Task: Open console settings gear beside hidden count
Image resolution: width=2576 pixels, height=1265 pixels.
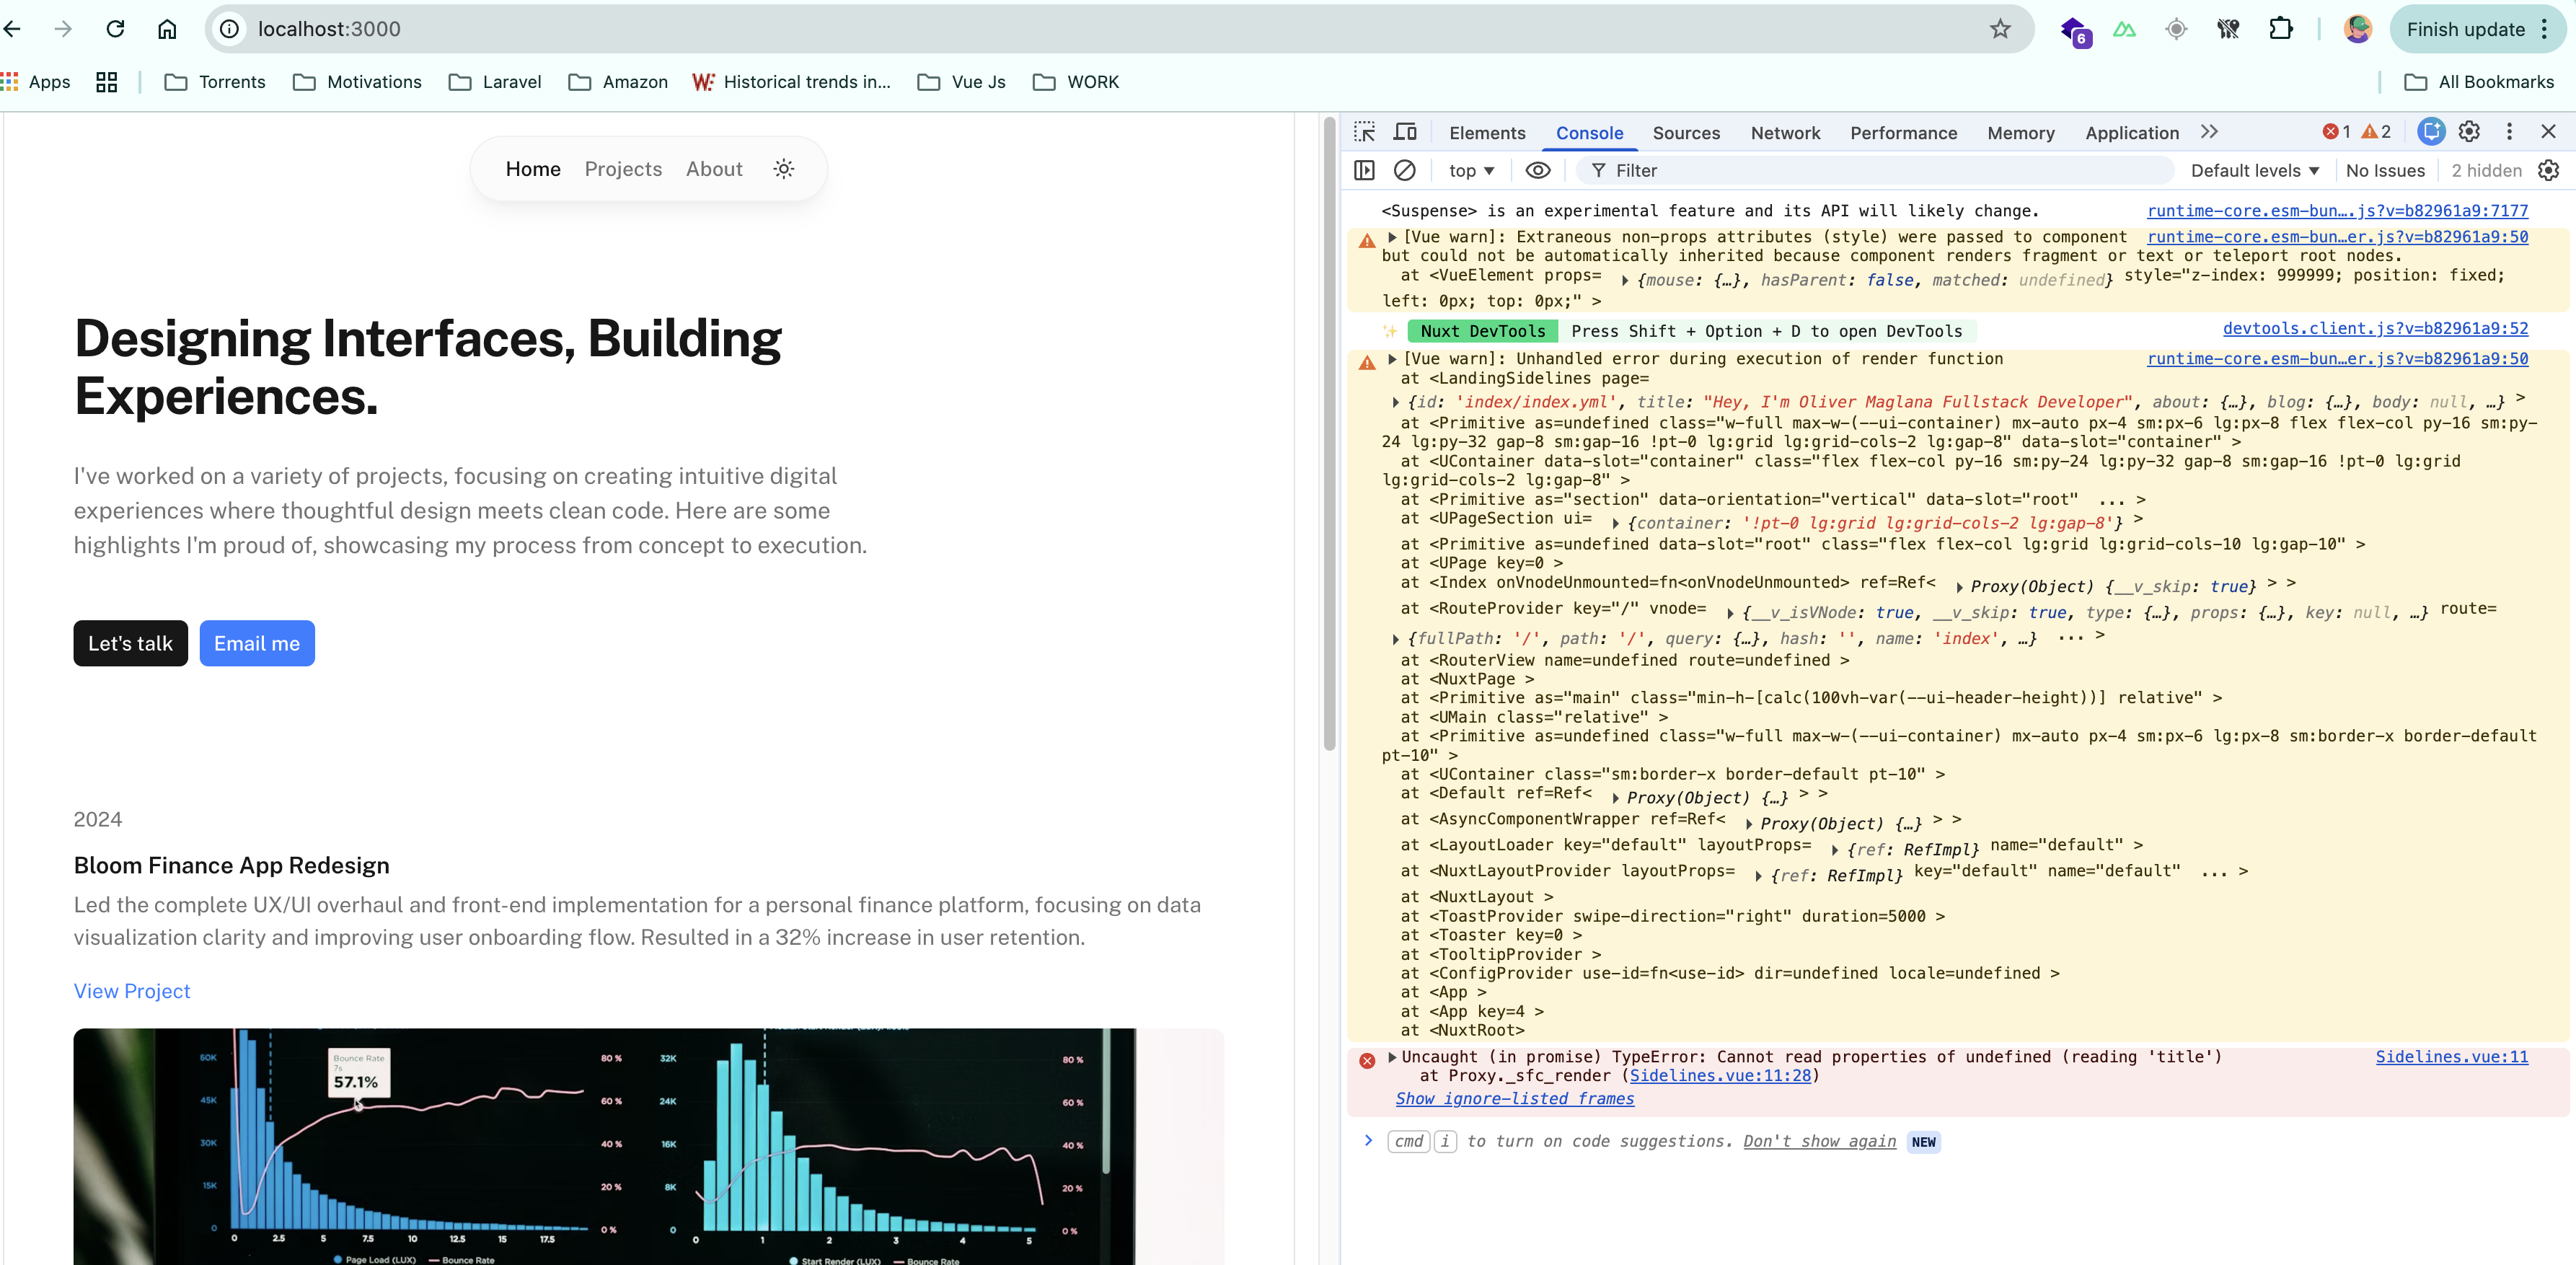Action: (2548, 170)
